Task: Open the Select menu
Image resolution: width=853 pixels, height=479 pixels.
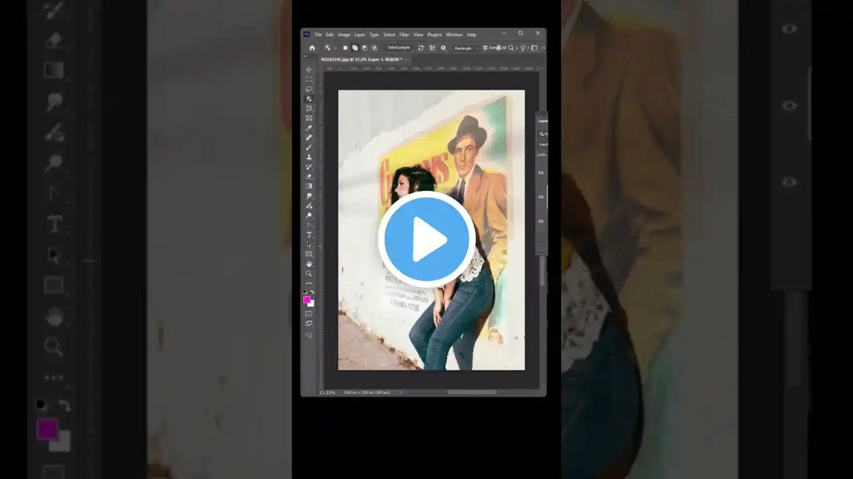Action: pos(389,35)
